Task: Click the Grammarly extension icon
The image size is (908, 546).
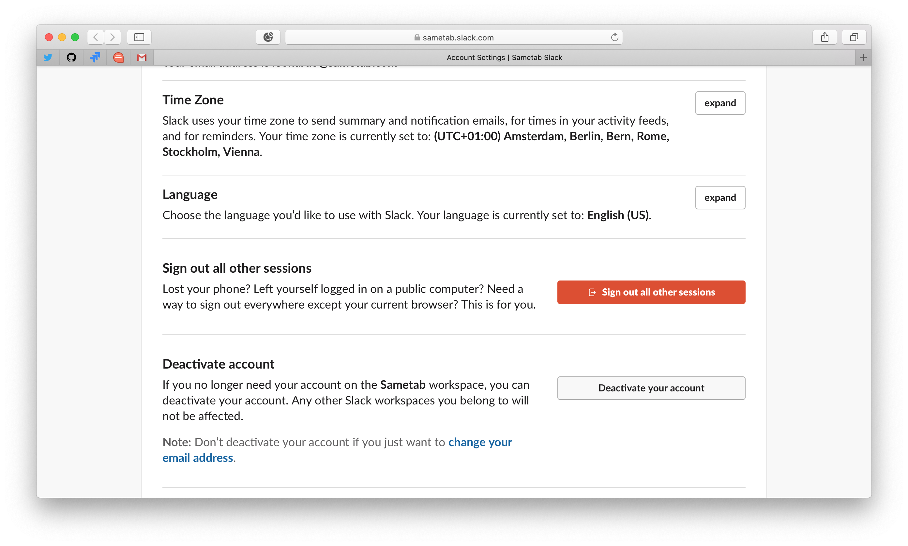Action: coord(268,37)
